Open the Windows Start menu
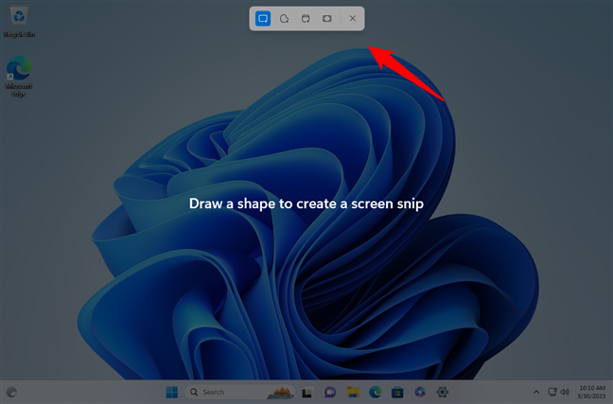Viewport: 613px width, 404px height. pos(171,392)
